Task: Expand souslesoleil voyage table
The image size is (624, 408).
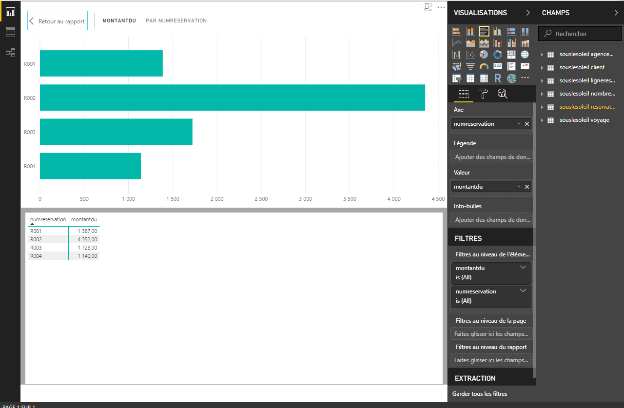Action: coord(542,120)
